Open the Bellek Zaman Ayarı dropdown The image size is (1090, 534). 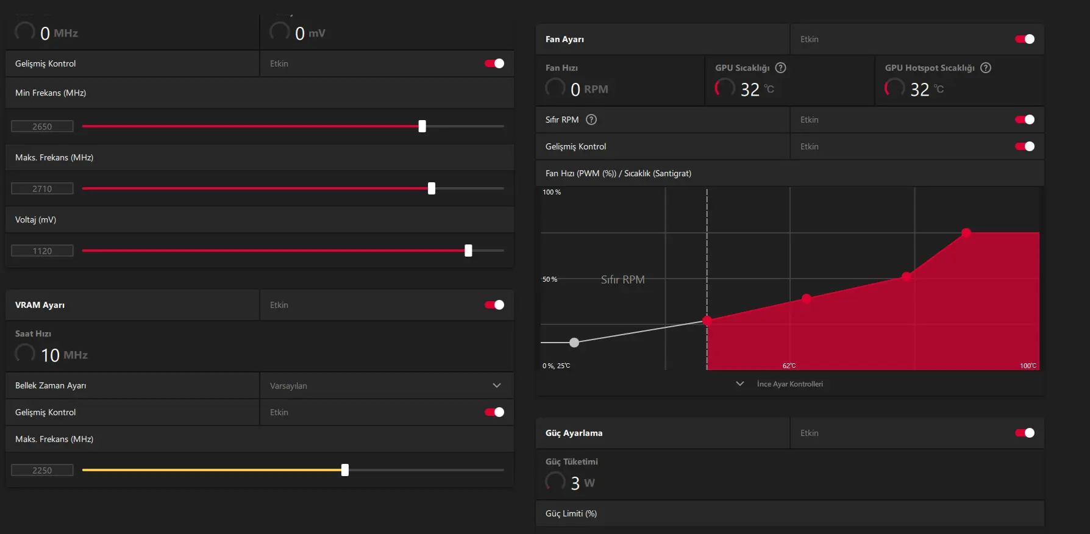click(x=387, y=385)
